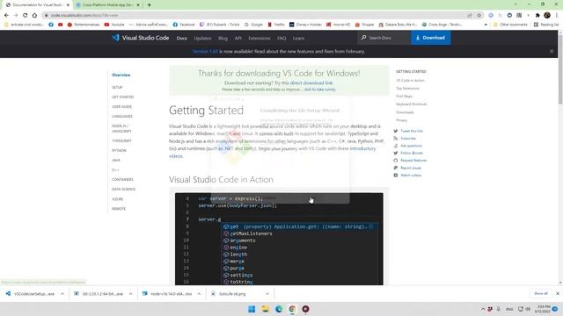
Task: Close the Cross-Platform Mobile App tab
Action: (138, 5)
